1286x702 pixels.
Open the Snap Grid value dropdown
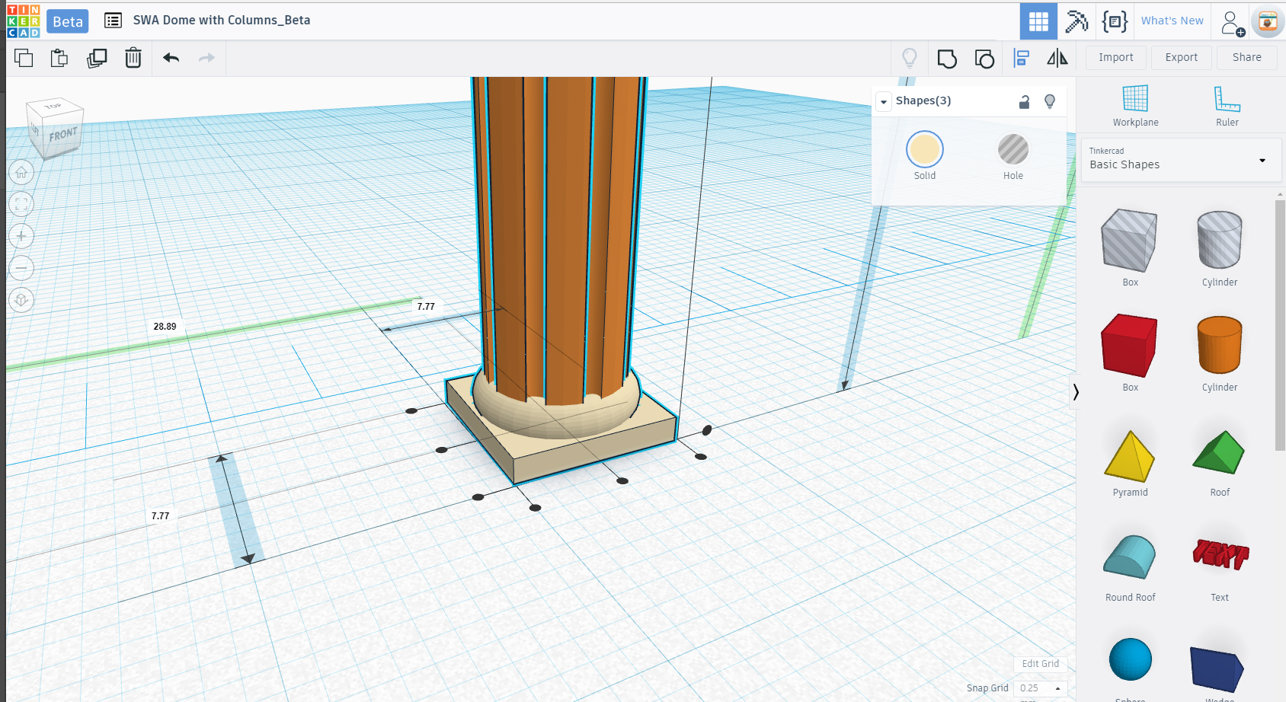[x=1041, y=688]
